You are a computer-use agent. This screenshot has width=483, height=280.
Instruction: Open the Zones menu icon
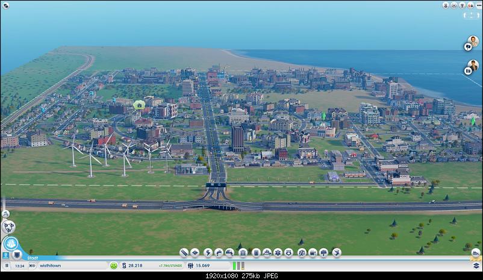(x=195, y=253)
